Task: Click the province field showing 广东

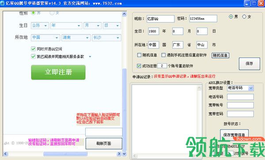Action: click(x=178, y=45)
